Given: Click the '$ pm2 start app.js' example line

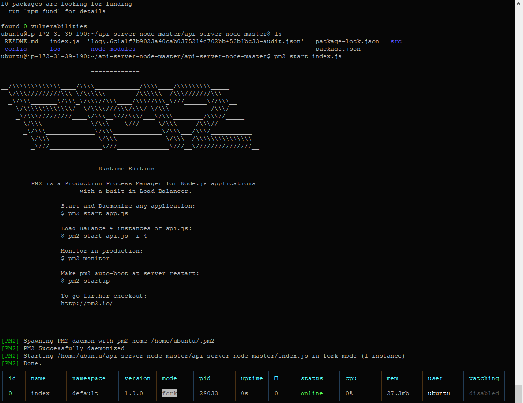Looking at the screenshot, I should pyautogui.click(x=95, y=213).
